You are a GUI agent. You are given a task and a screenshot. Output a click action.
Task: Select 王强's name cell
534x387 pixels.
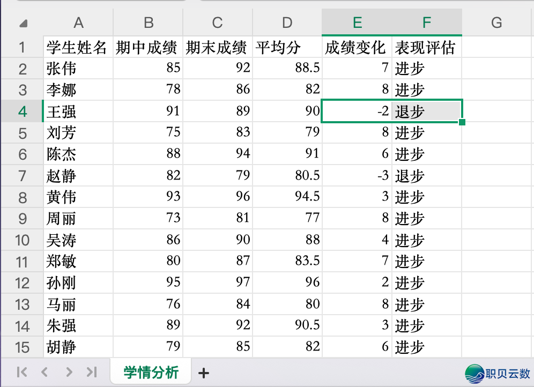click(x=78, y=111)
